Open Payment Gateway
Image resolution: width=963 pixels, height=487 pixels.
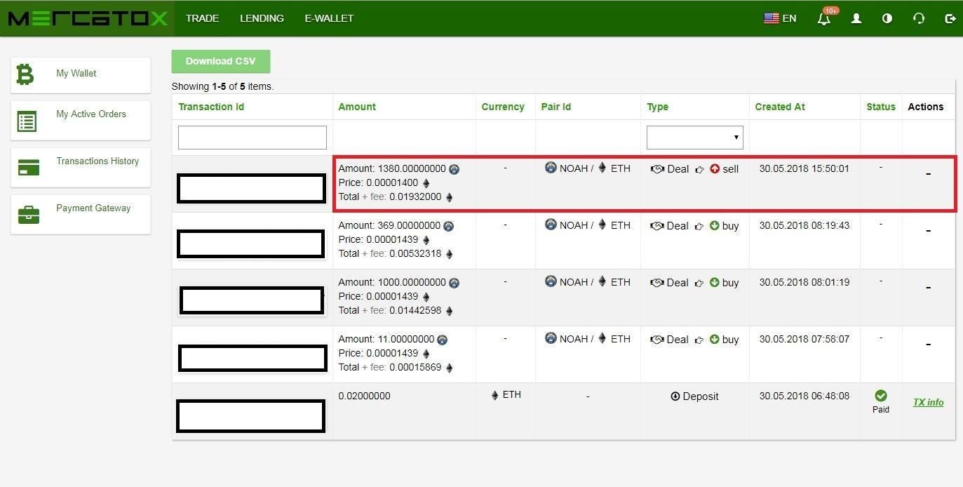tap(81, 214)
